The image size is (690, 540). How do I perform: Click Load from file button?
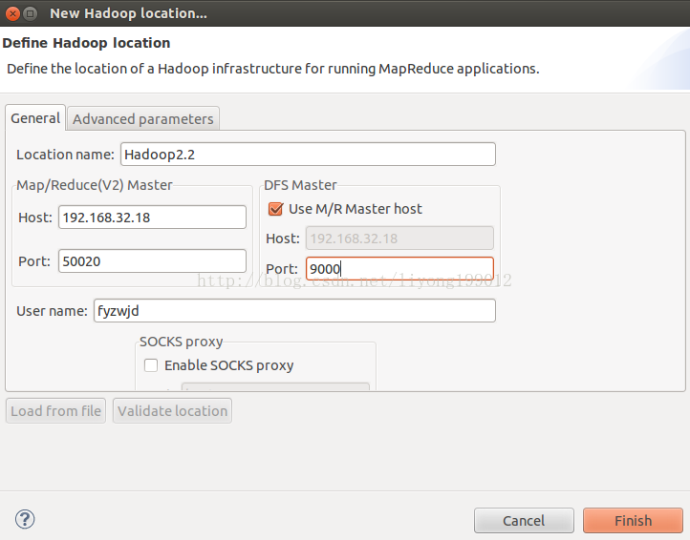[x=55, y=411]
